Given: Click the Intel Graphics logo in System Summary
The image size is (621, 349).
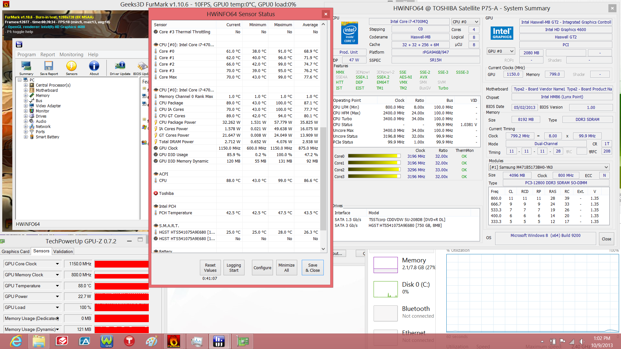Looking at the screenshot, I should coord(502,33).
